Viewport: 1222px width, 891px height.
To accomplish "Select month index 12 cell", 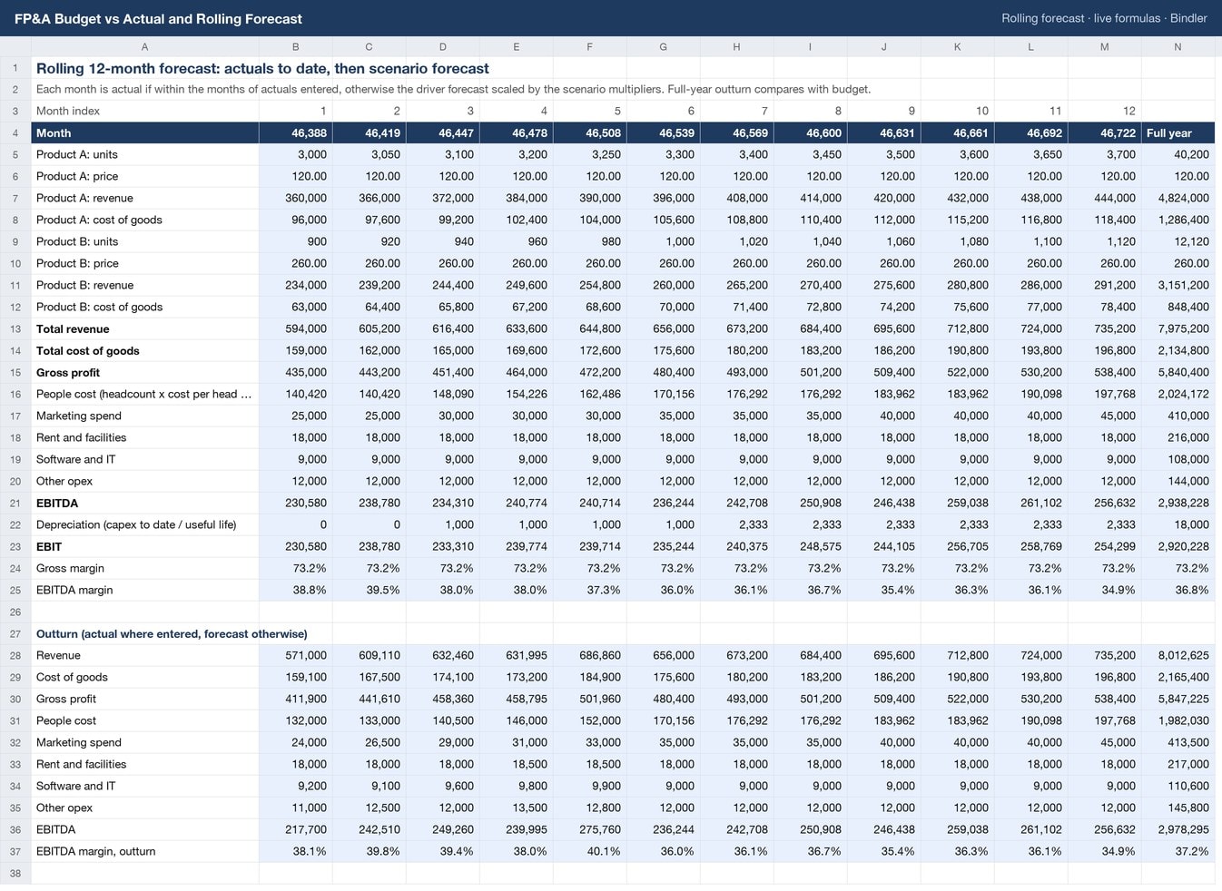I will (1104, 111).
